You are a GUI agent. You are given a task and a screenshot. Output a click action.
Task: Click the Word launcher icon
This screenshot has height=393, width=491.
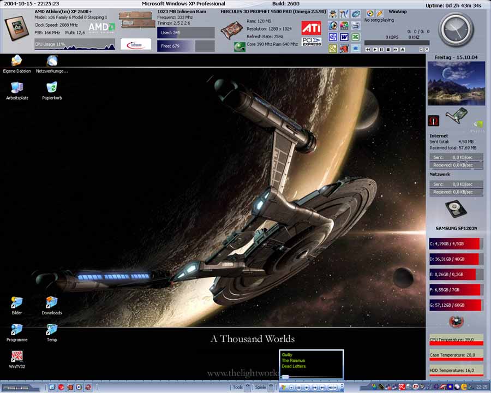(x=344, y=37)
